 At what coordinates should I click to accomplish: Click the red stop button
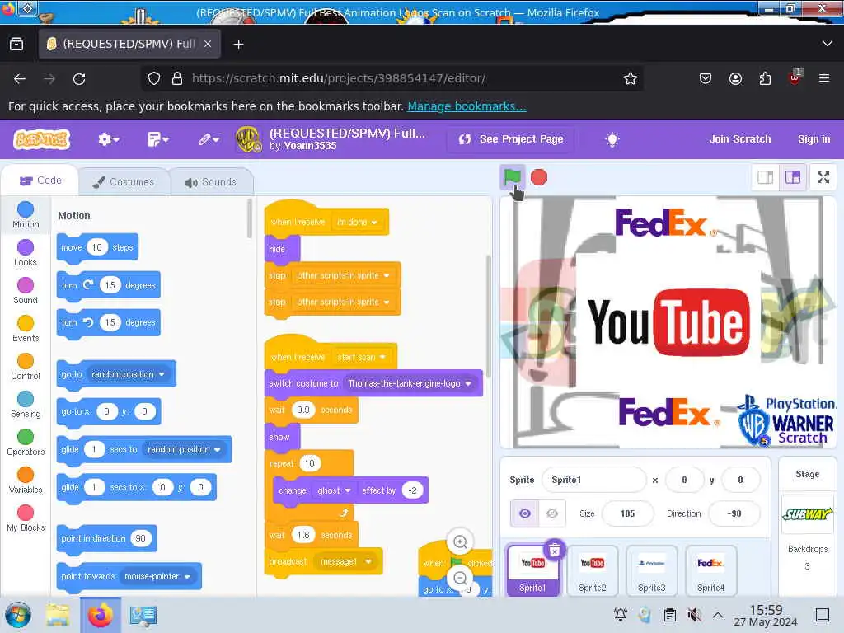(539, 178)
